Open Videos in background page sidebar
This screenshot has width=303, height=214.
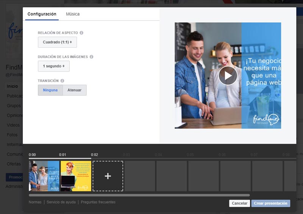click(x=13, y=125)
